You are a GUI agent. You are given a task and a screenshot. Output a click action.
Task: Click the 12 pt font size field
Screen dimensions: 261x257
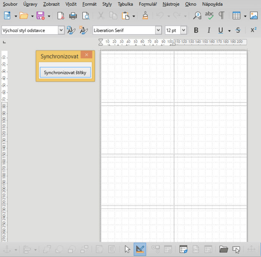173,30
